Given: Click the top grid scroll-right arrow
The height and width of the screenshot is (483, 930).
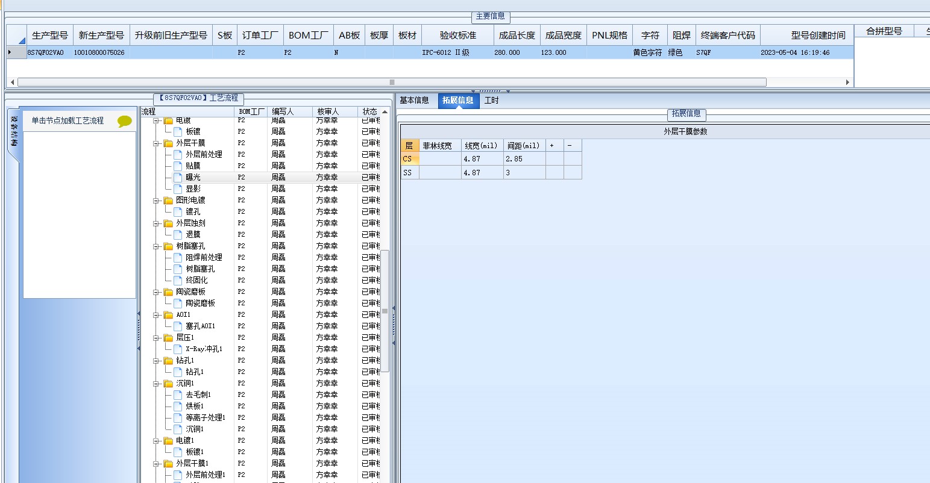Looking at the screenshot, I should pos(847,83).
